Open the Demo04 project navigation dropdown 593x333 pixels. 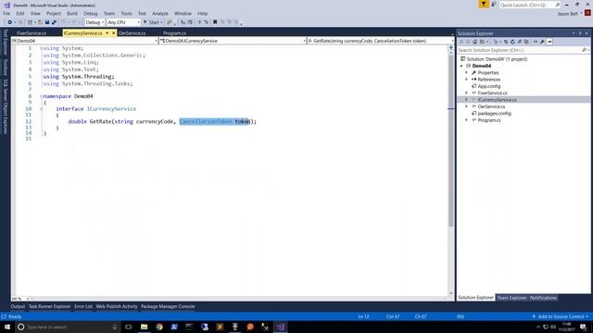(84, 41)
